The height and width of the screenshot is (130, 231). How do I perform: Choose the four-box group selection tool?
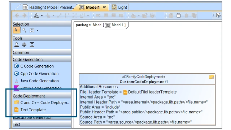tap(32, 30)
